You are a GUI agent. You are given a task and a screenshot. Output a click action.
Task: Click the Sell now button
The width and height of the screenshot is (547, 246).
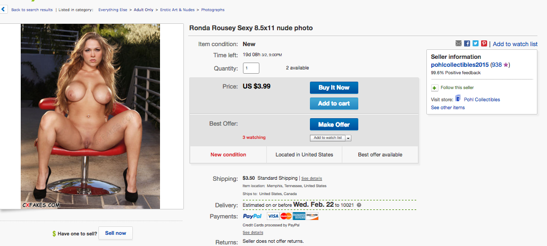click(115, 233)
